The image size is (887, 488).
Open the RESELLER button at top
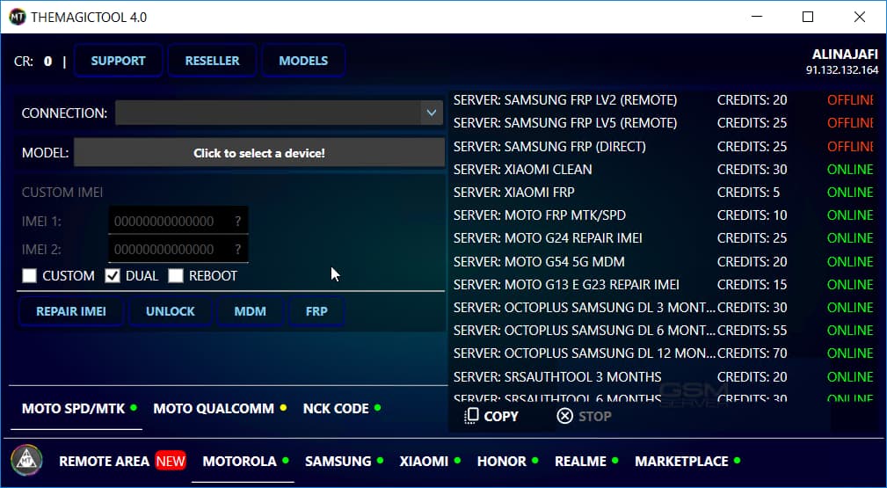[212, 61]
